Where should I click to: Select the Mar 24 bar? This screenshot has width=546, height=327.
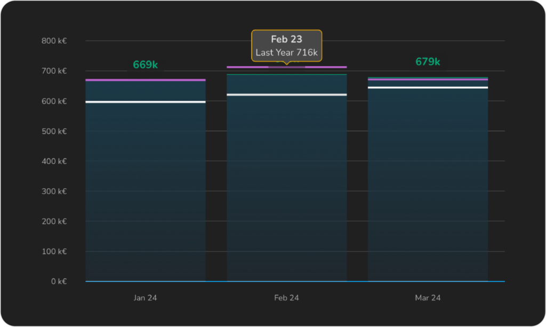click(428, 187)
